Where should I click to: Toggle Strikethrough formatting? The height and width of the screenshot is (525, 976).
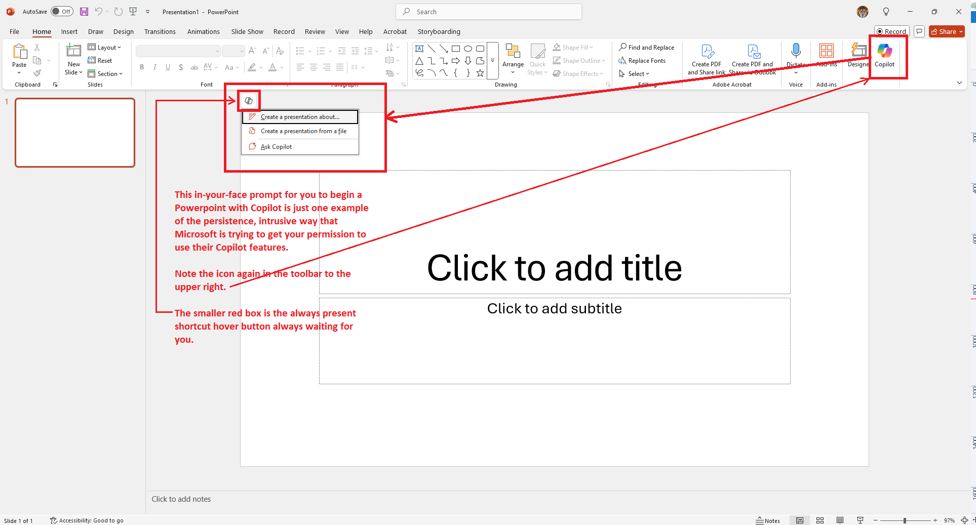point(194,67)
